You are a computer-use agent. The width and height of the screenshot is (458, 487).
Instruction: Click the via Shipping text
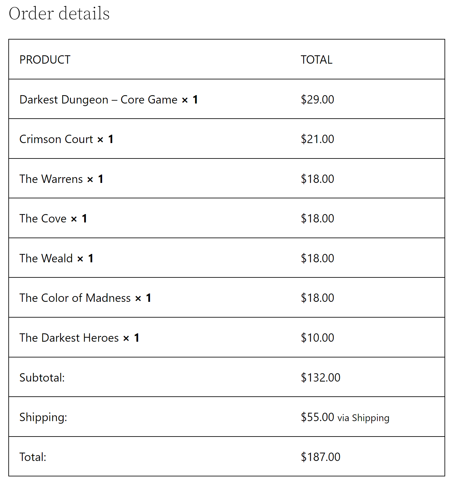[x=363, y=418]
